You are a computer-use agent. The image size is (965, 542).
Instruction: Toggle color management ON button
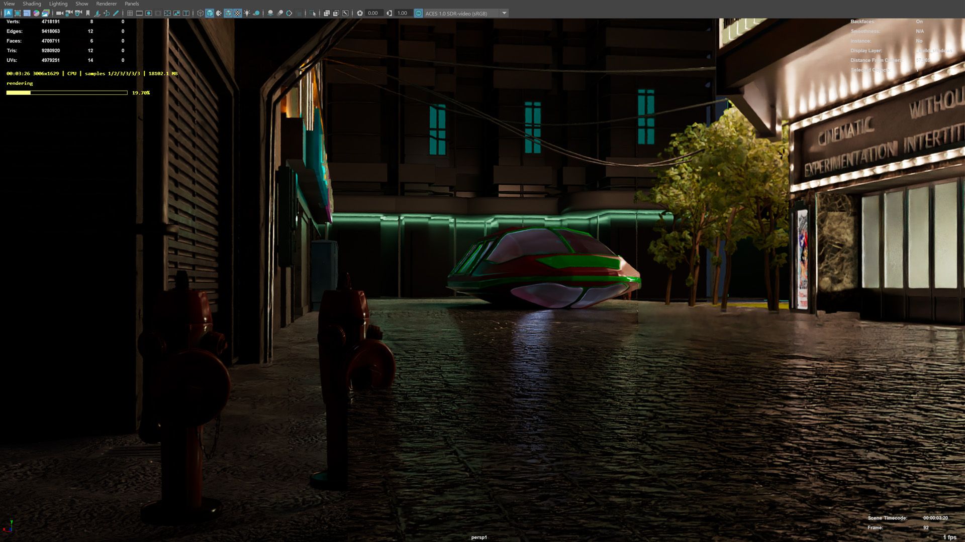click(x=418, y=13)
